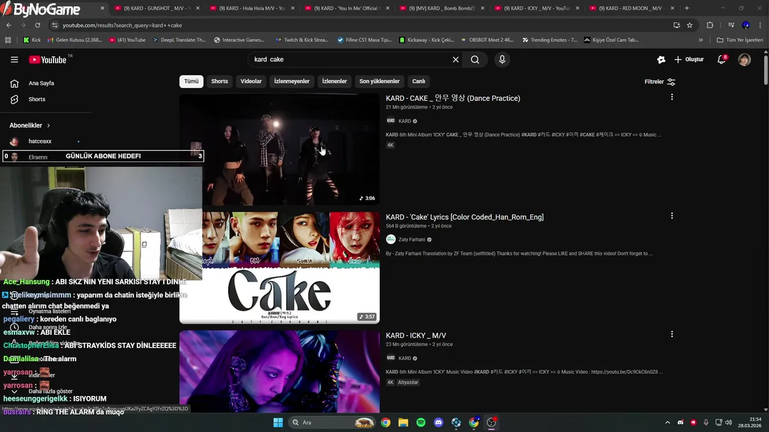
Task: Open the Filtreler search filters
Action: pyautogui.click(x=660, y=82)
